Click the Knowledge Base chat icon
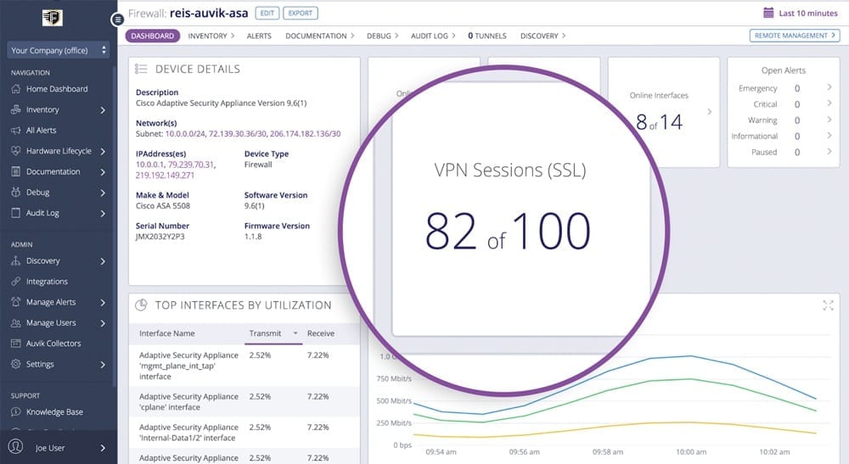This screenshot has height=464, width=849. pos(15,412)
